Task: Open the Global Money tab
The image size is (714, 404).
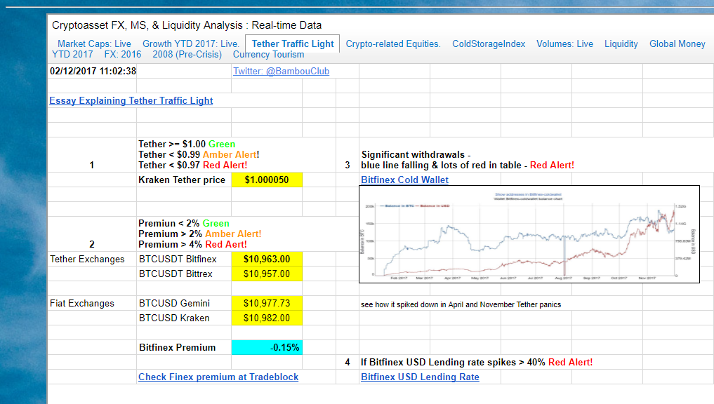Action: coord(677,43)
